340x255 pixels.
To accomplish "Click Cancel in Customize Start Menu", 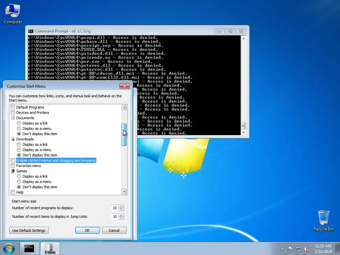I will coord(114,230).
